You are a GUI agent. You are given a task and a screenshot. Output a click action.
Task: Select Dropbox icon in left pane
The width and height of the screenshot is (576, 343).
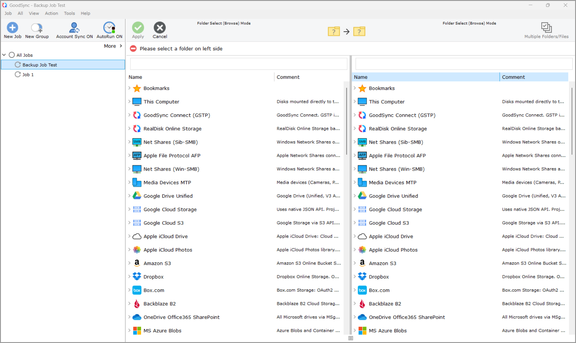[x=137, y=277]
